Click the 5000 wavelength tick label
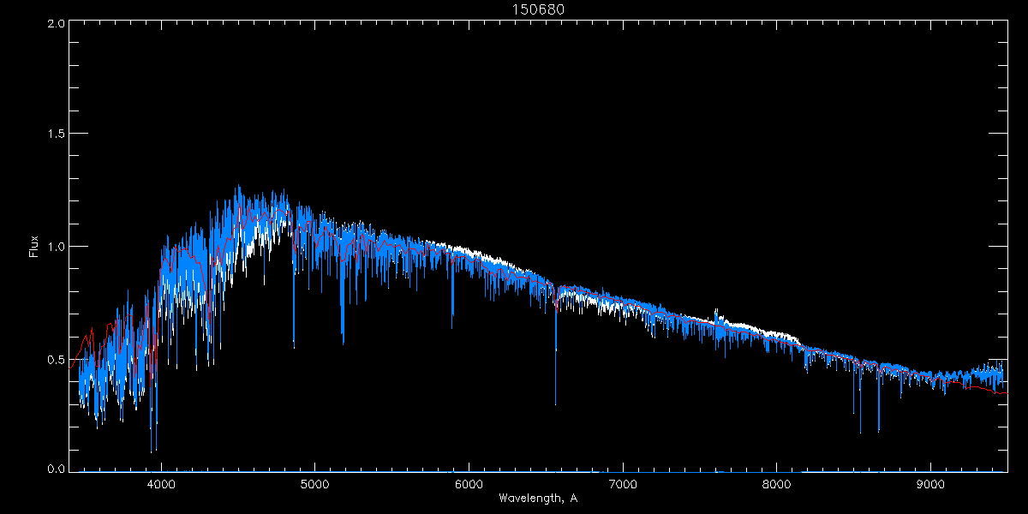Viewport: 1028px width, 514px height. 314,484
